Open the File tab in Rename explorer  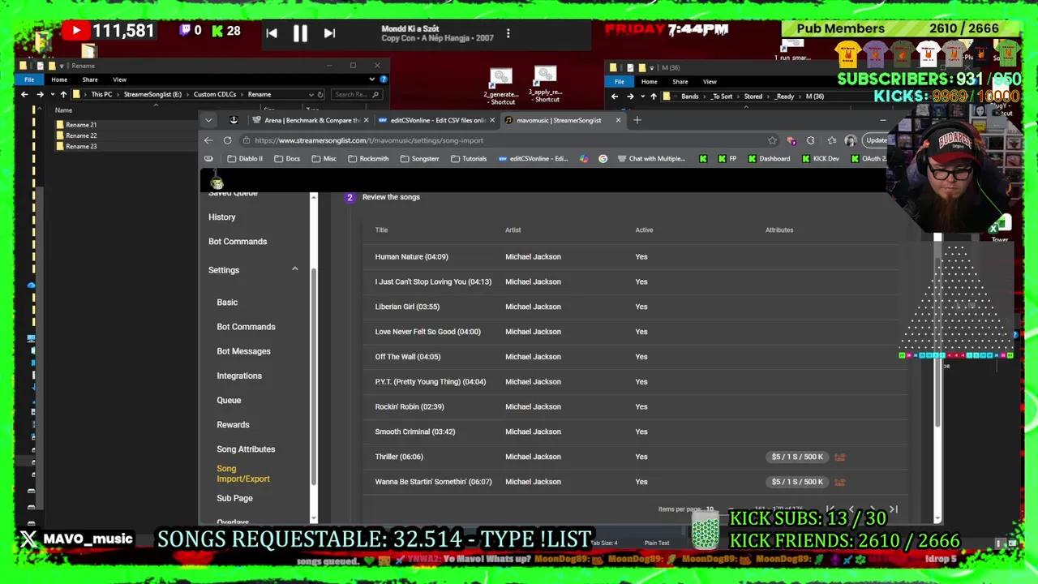tap(29, 79)
